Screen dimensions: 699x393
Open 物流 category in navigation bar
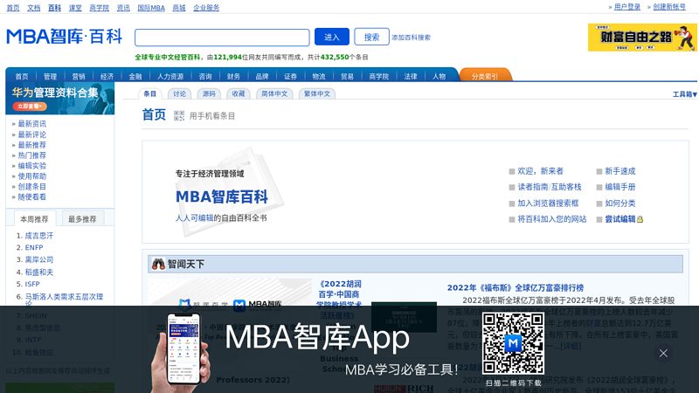coord(319,77)
